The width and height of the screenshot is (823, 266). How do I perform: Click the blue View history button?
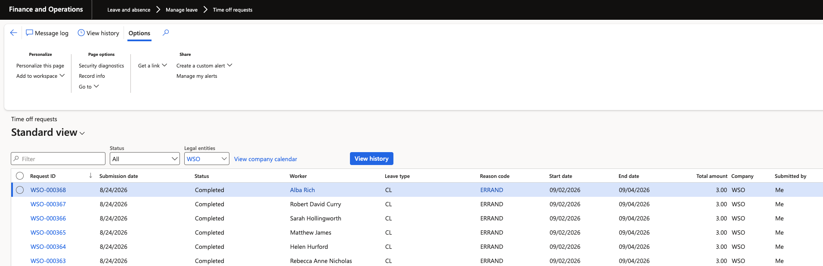coord(371,159)
